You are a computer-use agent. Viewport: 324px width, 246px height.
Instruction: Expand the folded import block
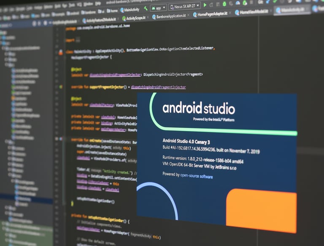[78, 40]
